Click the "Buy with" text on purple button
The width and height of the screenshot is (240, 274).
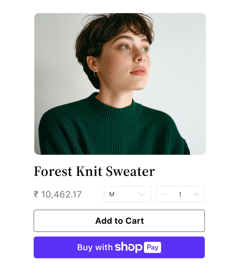point(95,248)
